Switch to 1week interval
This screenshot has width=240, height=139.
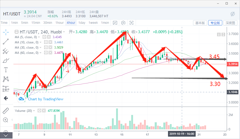point(93,23)
